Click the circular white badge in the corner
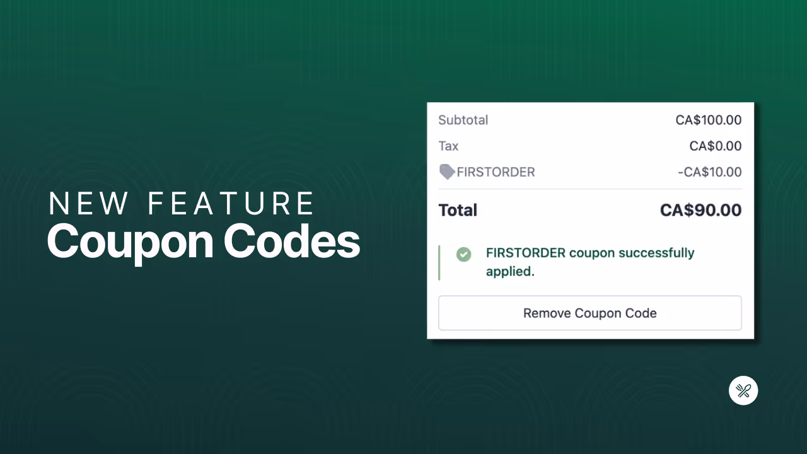The height and width of the screenshot is (454, 807). click(x=743, y=390)
